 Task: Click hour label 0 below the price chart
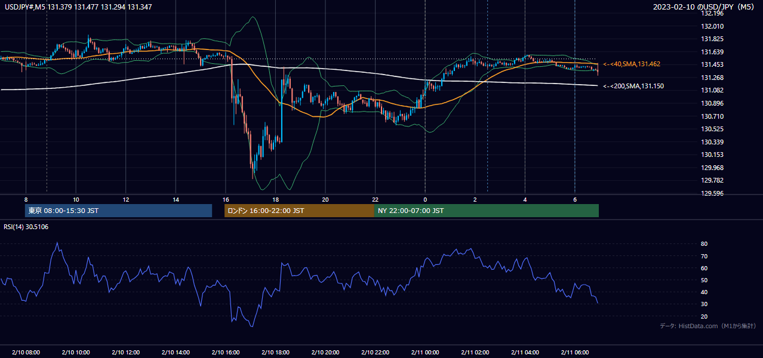[425, 199]
